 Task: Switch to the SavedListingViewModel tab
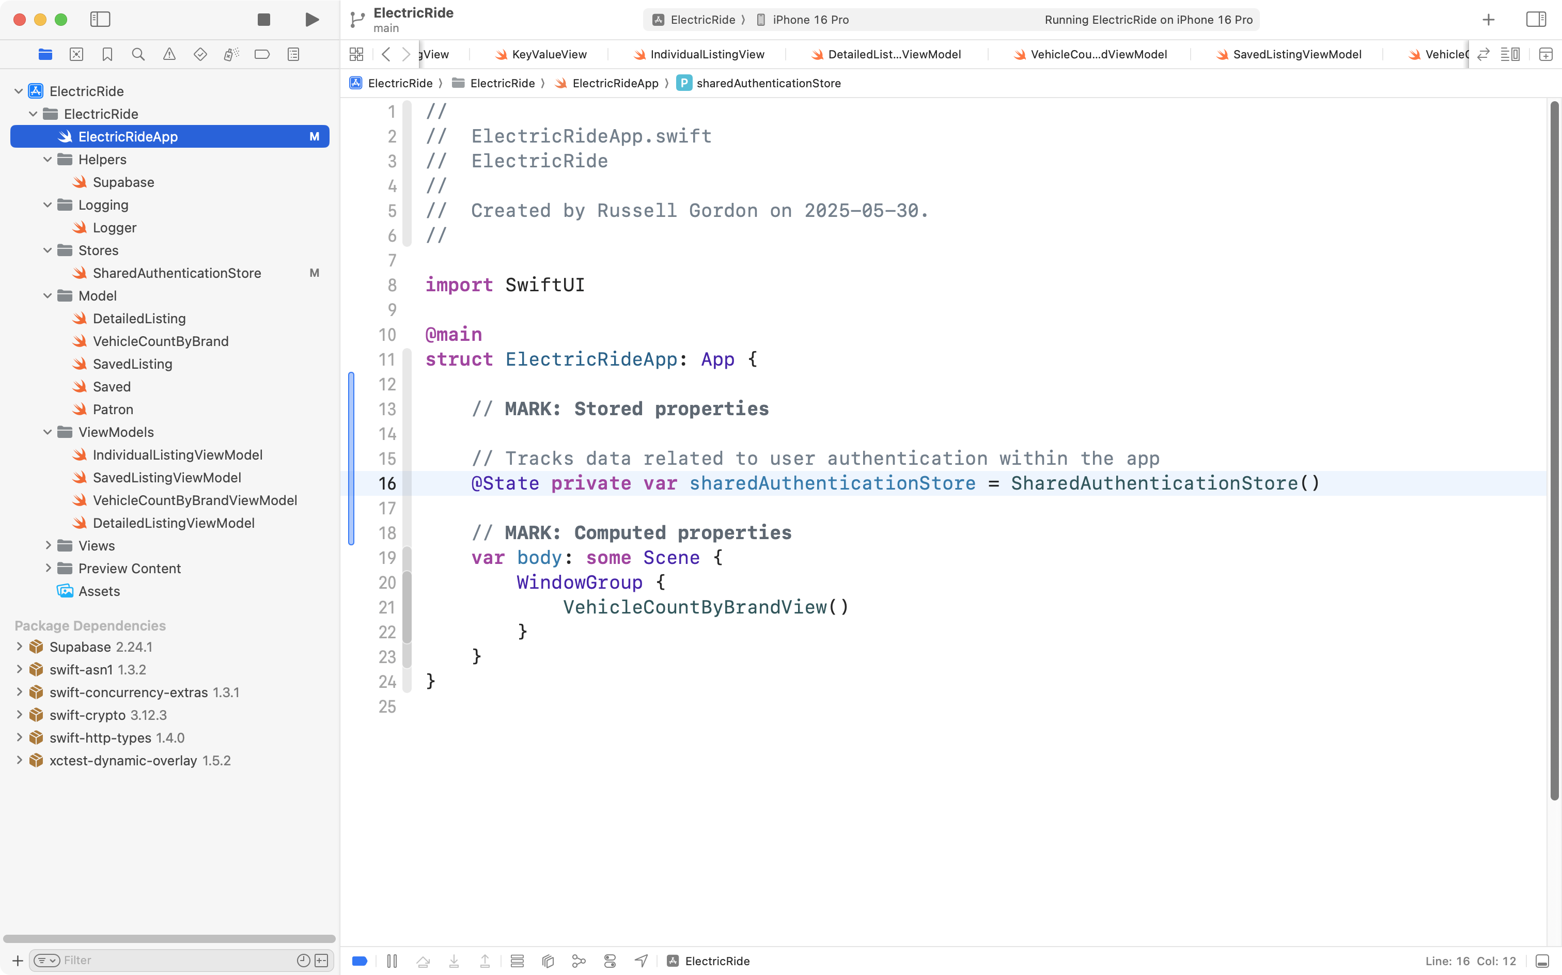[x=1297, y=54]
